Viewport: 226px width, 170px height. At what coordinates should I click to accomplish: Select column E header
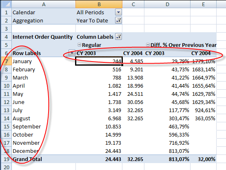click(x=204, y=4)
